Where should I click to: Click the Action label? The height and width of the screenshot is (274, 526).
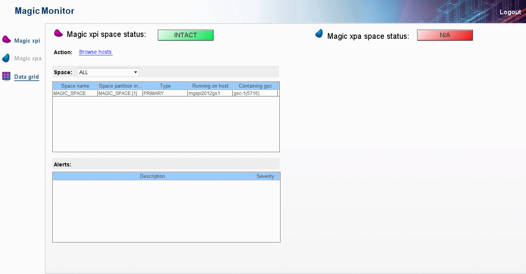click(x=63, y=52)
